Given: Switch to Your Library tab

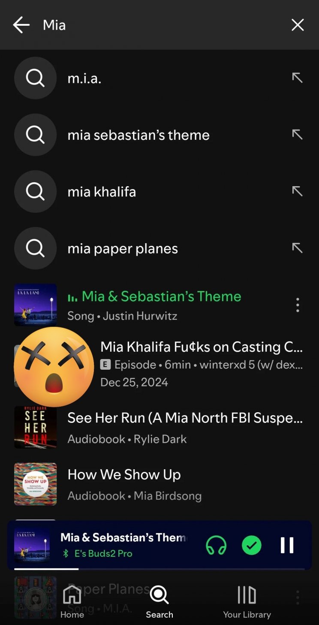Looking at the screenshot, I should click(x=247, y=601).
